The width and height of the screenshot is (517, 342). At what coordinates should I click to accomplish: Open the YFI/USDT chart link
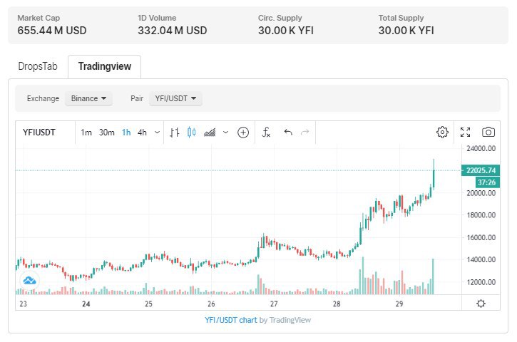point(230,320)
